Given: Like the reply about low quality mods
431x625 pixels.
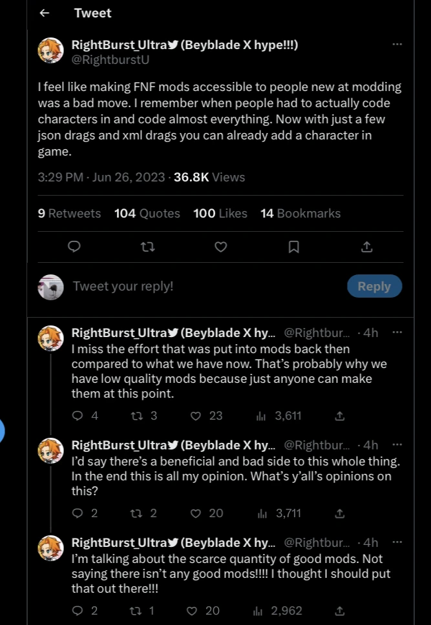Looking at the screenshot, I should [x=195, y=416].
